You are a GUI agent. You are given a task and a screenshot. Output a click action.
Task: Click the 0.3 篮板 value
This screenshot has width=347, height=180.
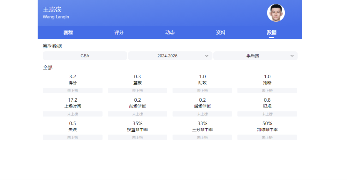tap(137, 76)
